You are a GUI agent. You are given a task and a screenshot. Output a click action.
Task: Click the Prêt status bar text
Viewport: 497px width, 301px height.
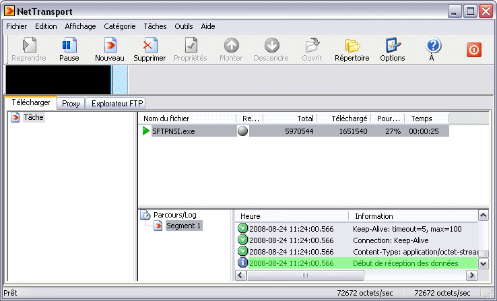(x=10, y=293)
